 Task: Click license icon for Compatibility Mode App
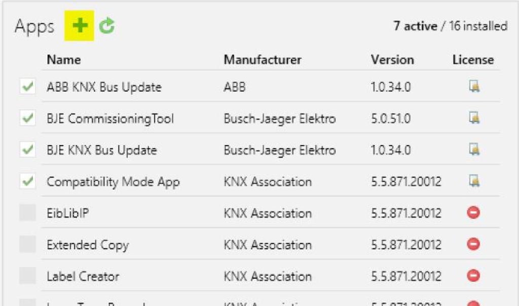[x=474, y=181]
